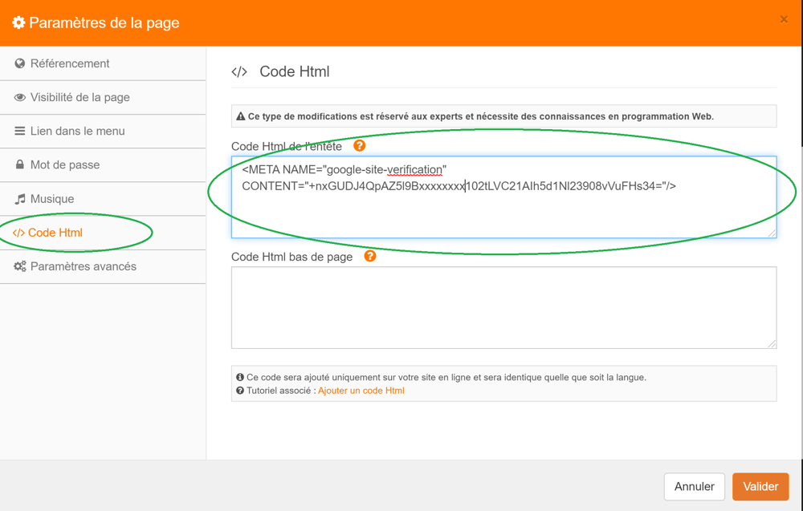803x511 pixels.
Task: Open the Référencement settings tab
Action: pos(70,63)
